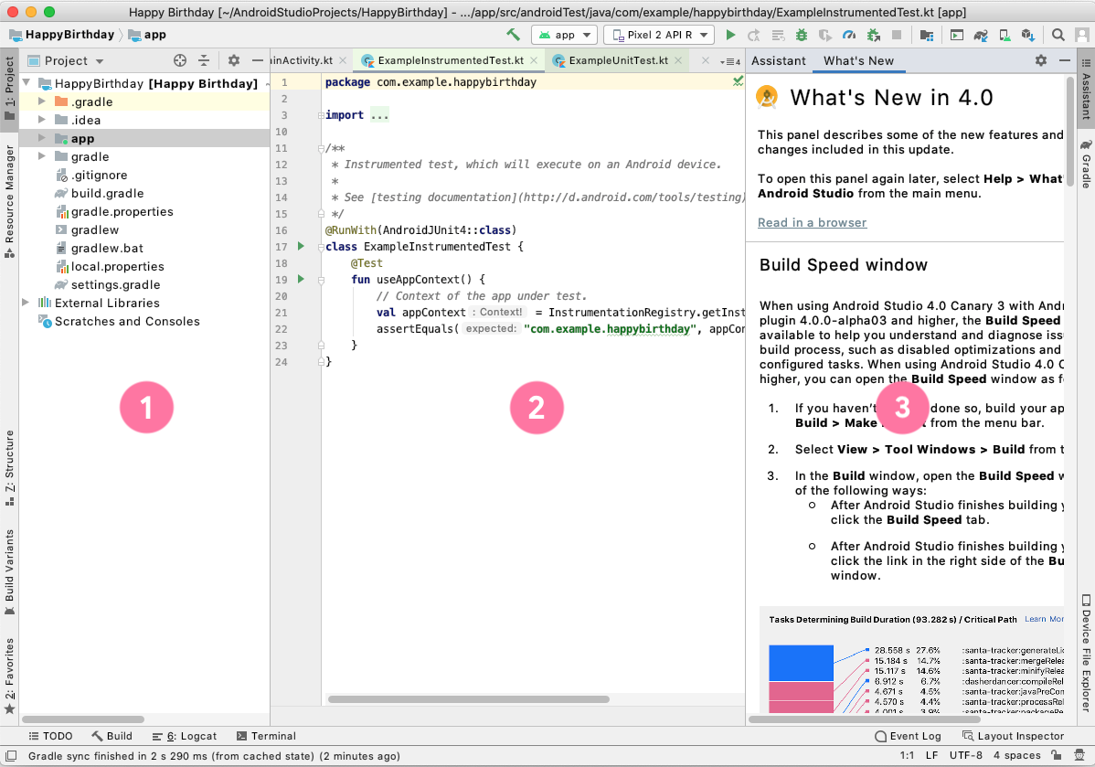Image resolution: width=1095 pixels, height=767 pixels.
Task: Open the Android profiler gauge icon
Action: click(x=848, y=35)
